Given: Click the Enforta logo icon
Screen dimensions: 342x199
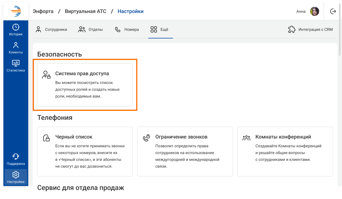Looking at the screenshot, I should [16, 11].
